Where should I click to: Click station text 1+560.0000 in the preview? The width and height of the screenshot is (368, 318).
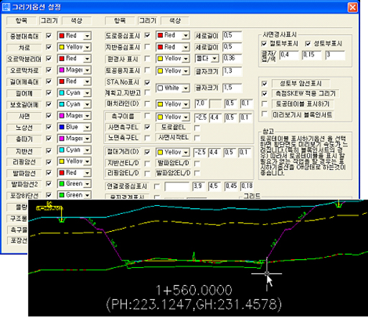194,290
